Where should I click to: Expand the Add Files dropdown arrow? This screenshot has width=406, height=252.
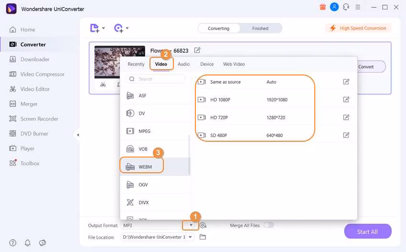click(x=103, y=28)
